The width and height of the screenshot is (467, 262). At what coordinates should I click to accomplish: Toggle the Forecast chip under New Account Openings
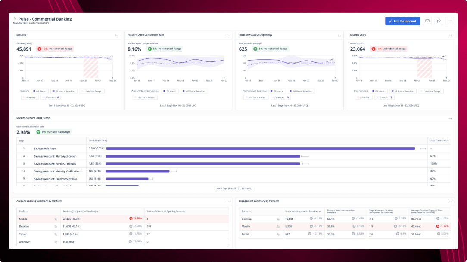coord(279,97)
